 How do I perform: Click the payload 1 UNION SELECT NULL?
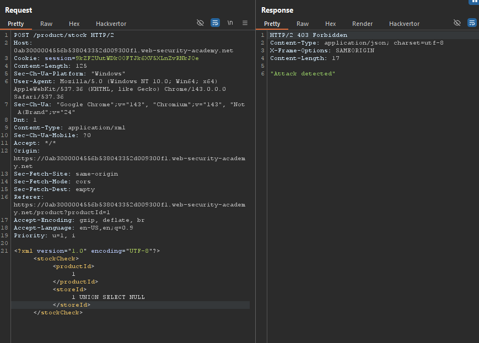(x=108, y=297)
